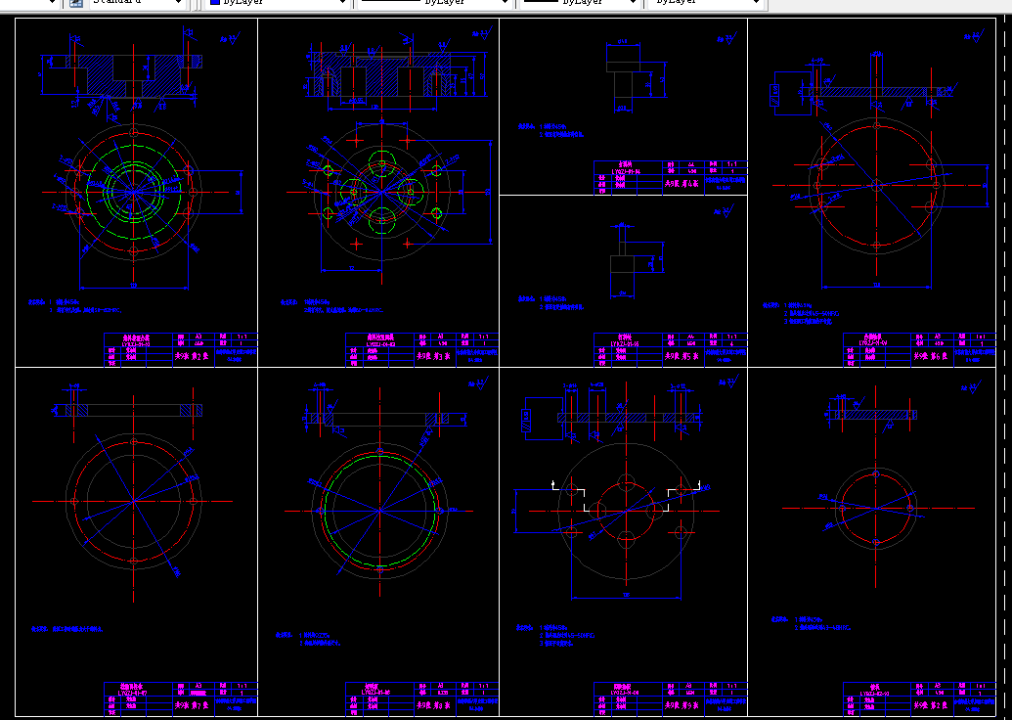The image size is (1012, 720).
Task: Pick center of first sheet's flange plan view
Action: click(134, 192)
